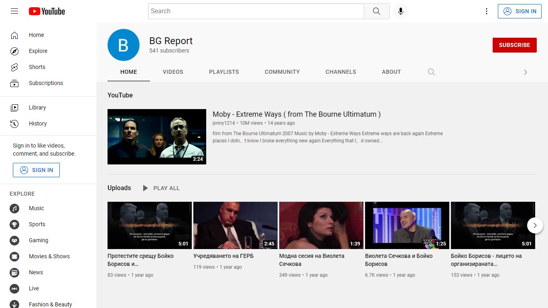
Task: Open the COMMUNITY tab
Action: (282, 72)
